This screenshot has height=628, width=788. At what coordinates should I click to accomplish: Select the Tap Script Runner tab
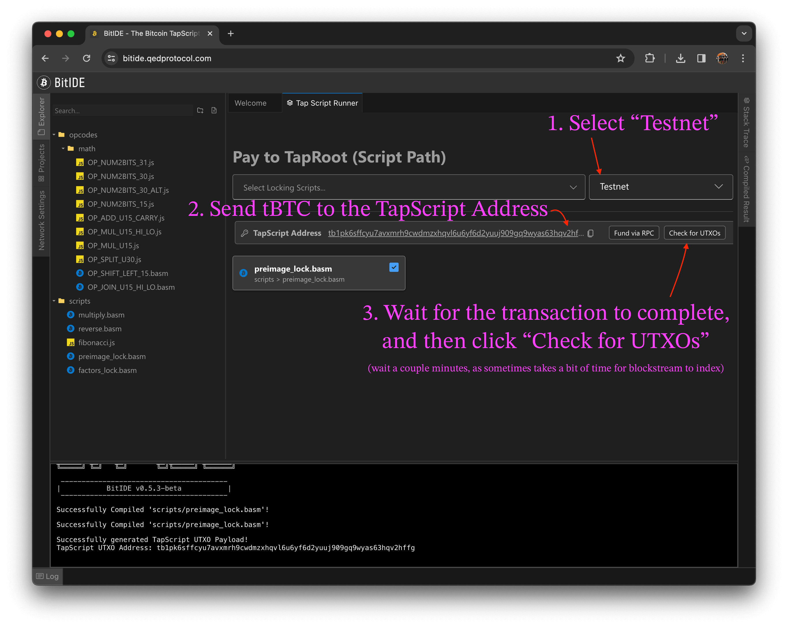point(322,103)
